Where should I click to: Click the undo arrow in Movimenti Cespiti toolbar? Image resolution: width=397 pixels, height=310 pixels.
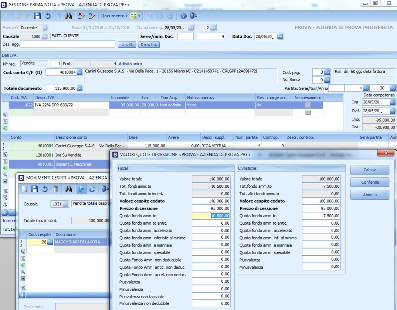(x=45, y=189)
